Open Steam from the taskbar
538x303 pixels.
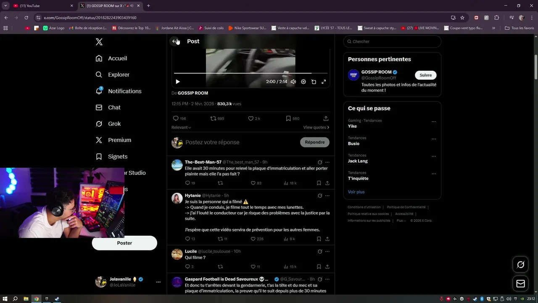[x=57, y=299]
